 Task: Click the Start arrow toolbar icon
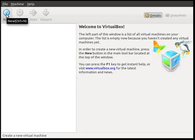(33, 12)
